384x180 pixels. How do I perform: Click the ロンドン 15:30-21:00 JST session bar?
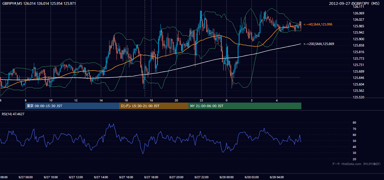click(x=154, y=106)
